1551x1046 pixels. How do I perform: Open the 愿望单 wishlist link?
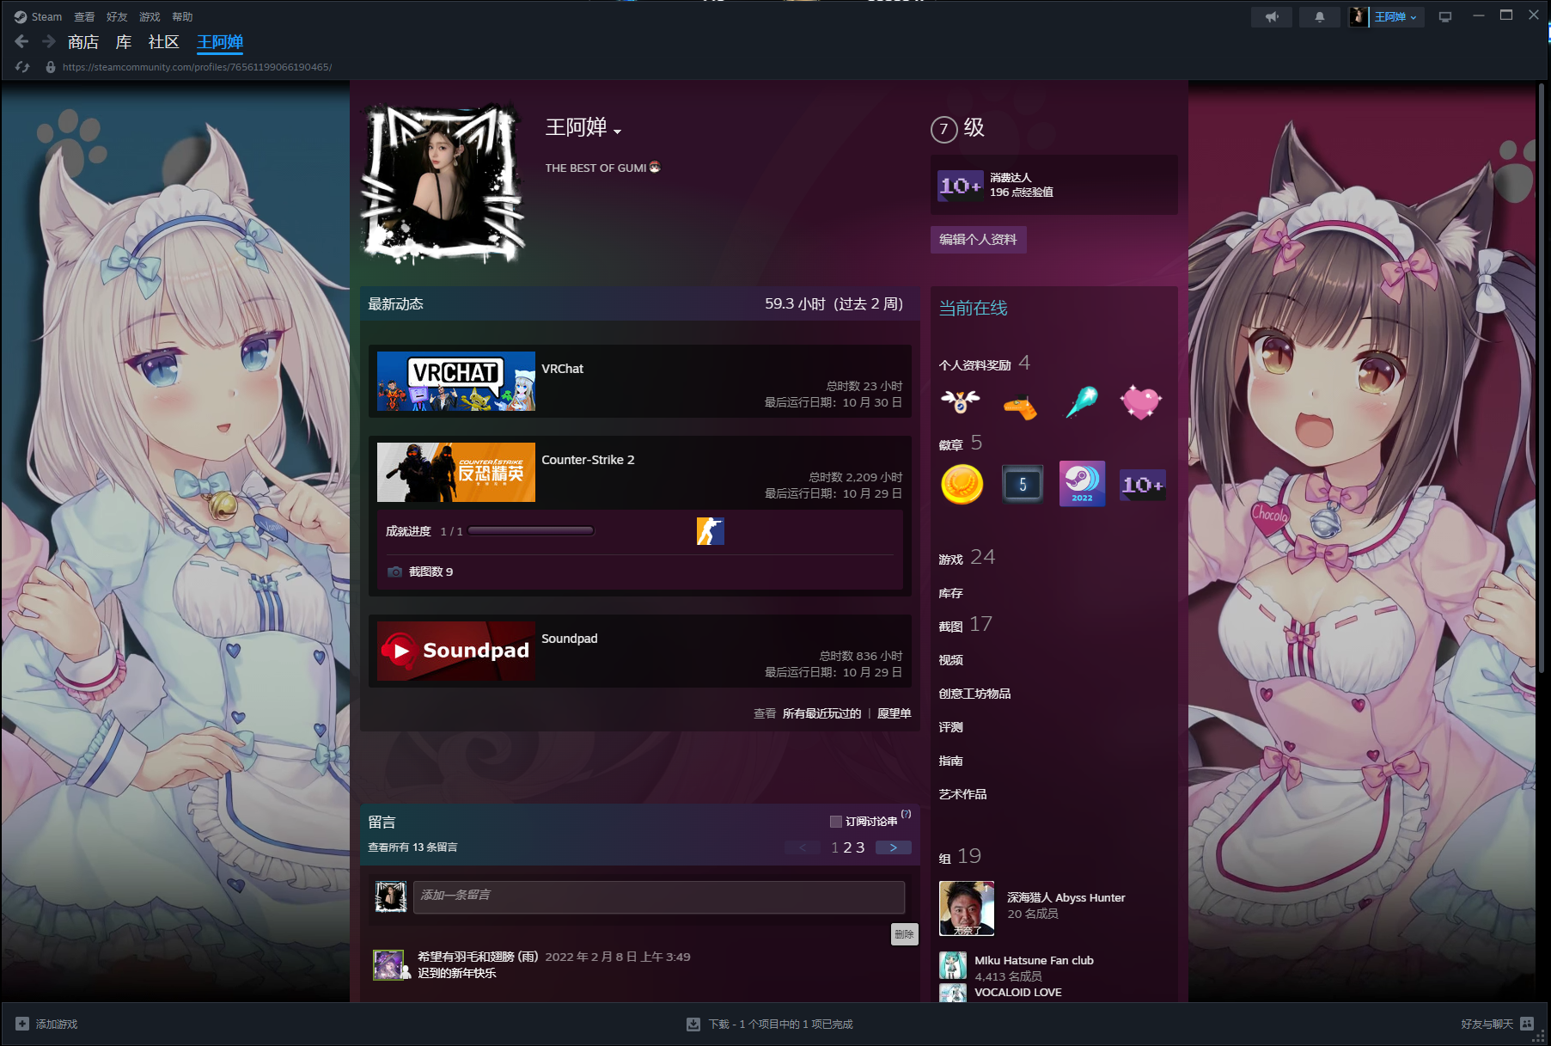(894, 713)
